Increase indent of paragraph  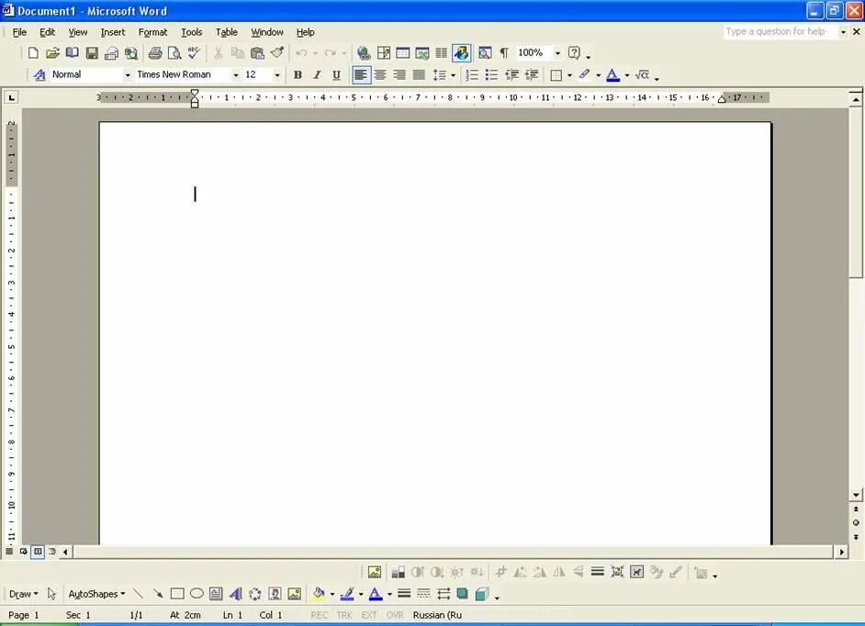pos(532,75)
